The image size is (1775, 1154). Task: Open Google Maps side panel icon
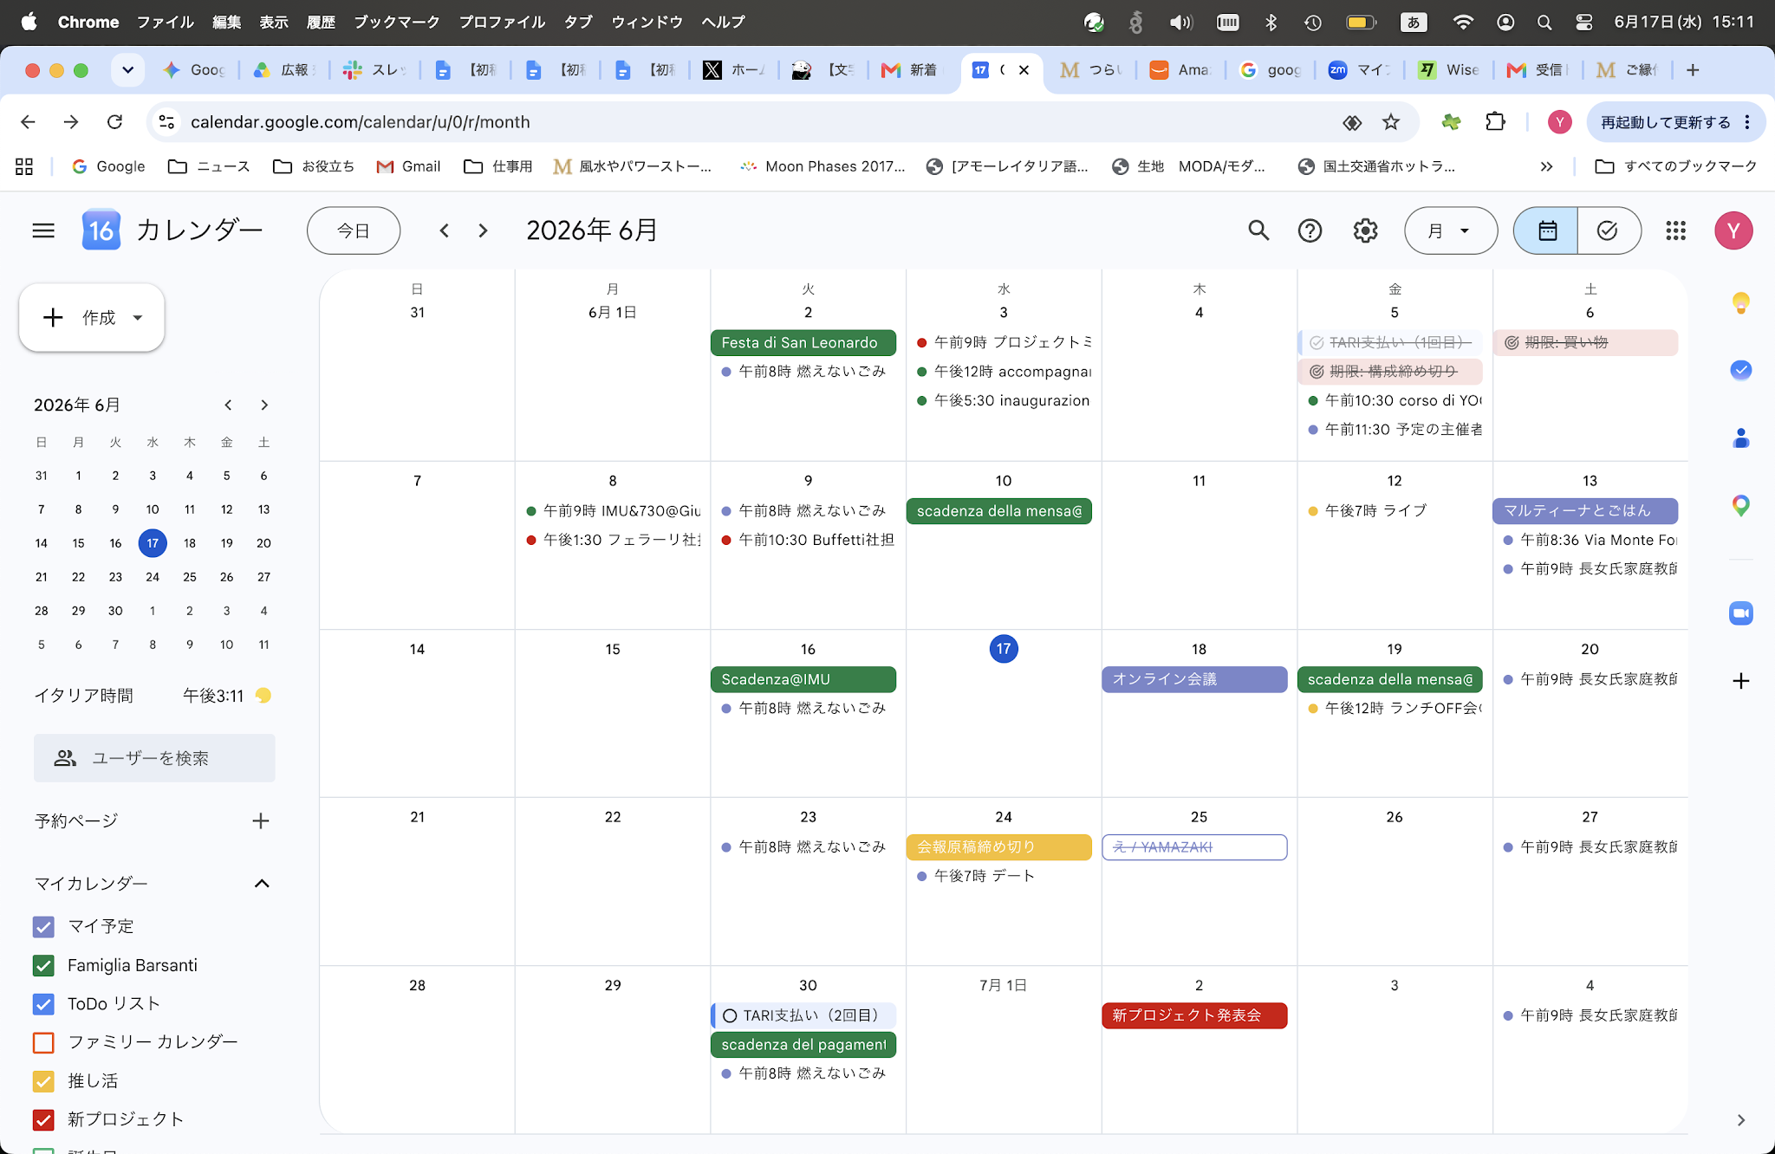1740,506
